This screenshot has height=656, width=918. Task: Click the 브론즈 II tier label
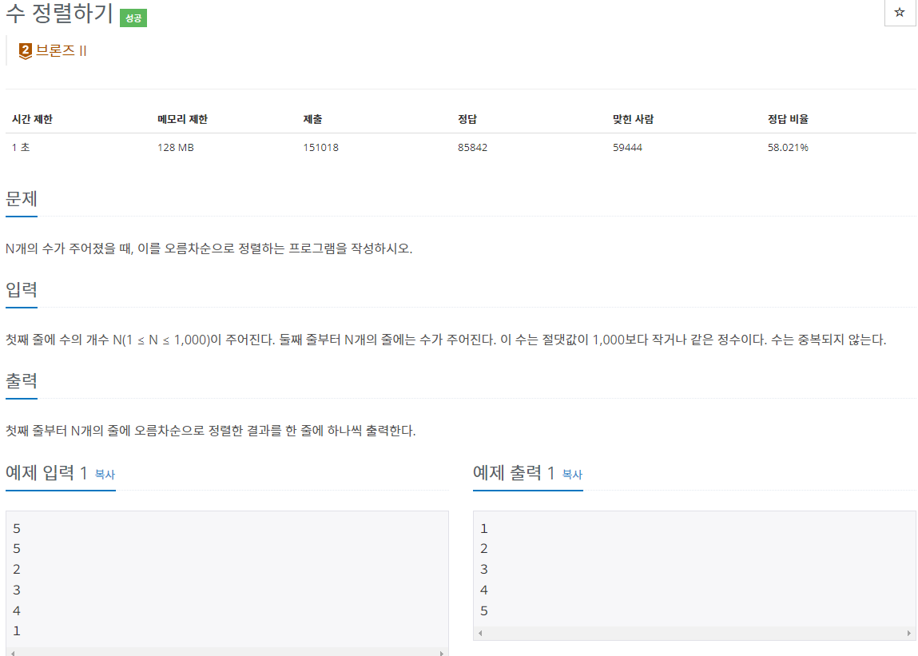click(61, 51)
